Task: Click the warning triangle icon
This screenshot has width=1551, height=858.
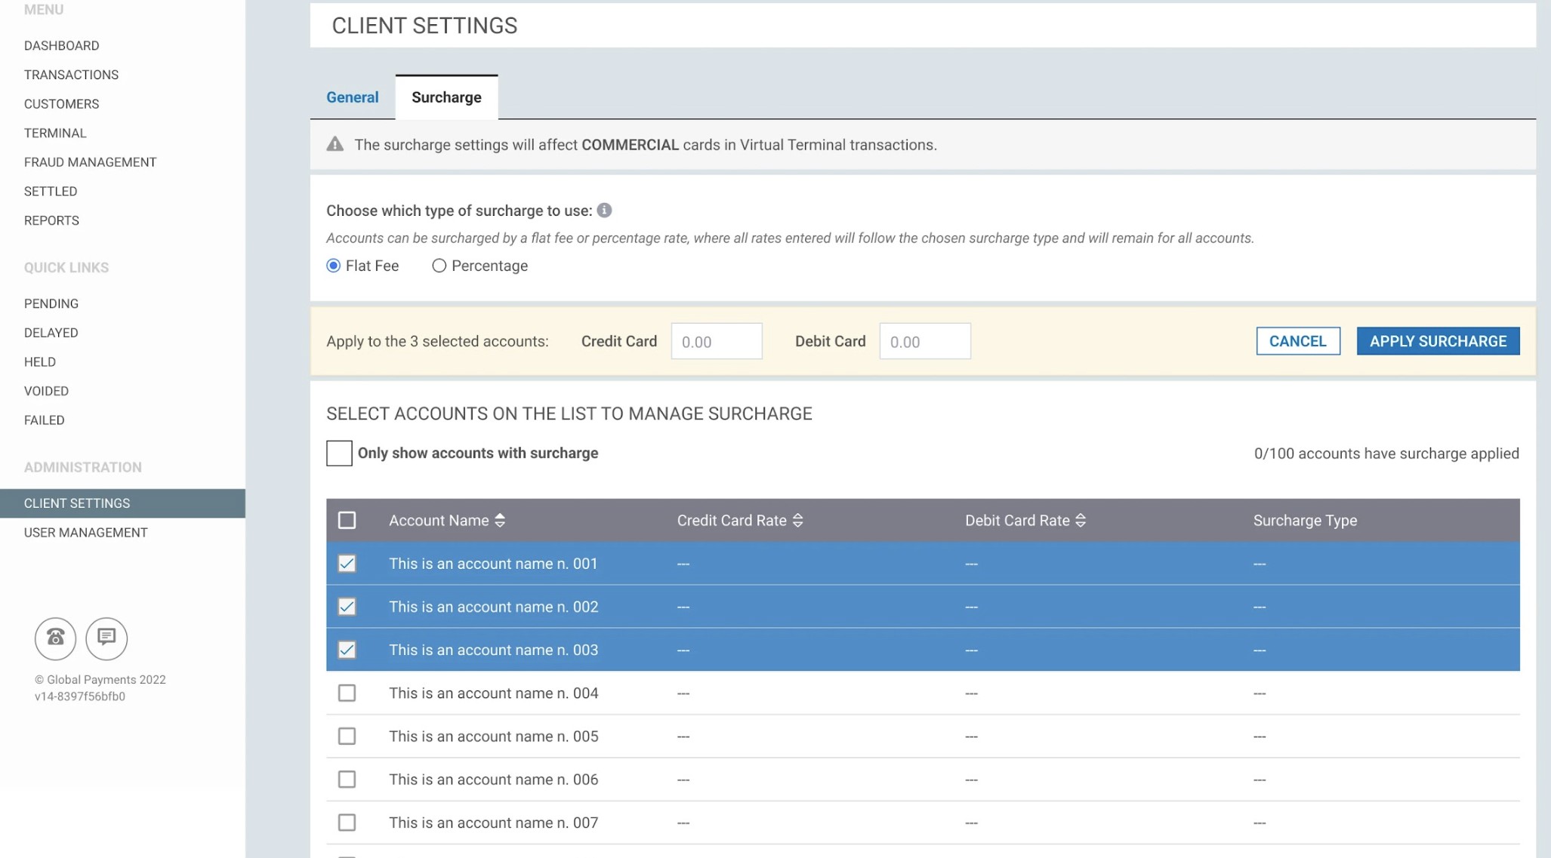Action: pos(335,145)
